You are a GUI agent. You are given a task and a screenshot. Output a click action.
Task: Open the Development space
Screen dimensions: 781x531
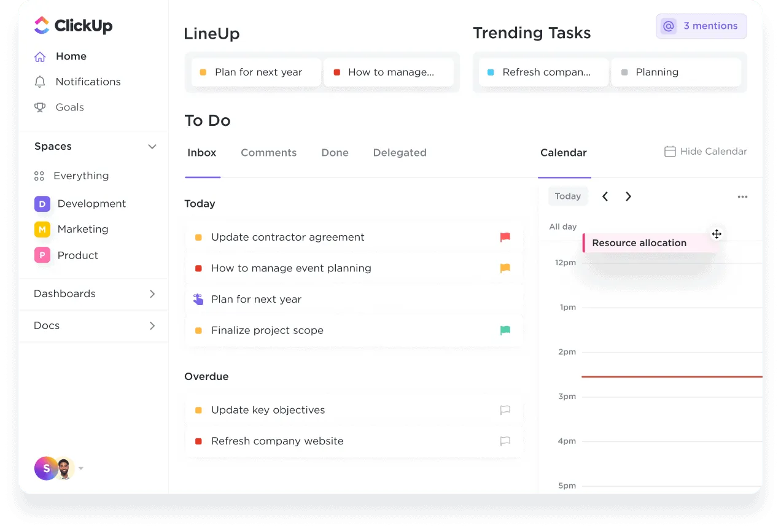click(x=92, y=204)
